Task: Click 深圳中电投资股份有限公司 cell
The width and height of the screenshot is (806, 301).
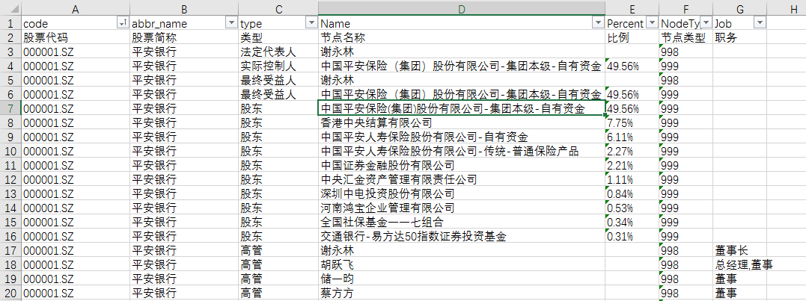Action: (462, 194)
